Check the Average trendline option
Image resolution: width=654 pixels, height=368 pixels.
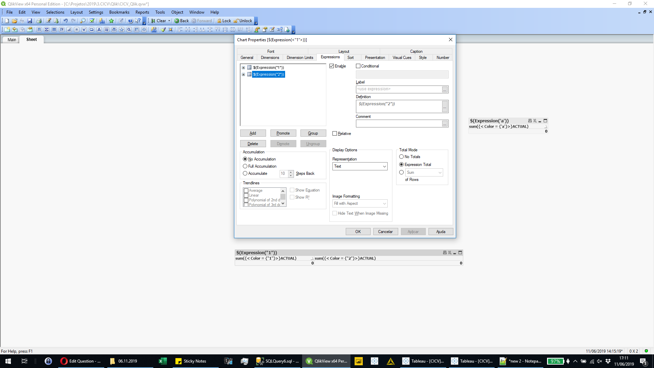tap(246, 191)
